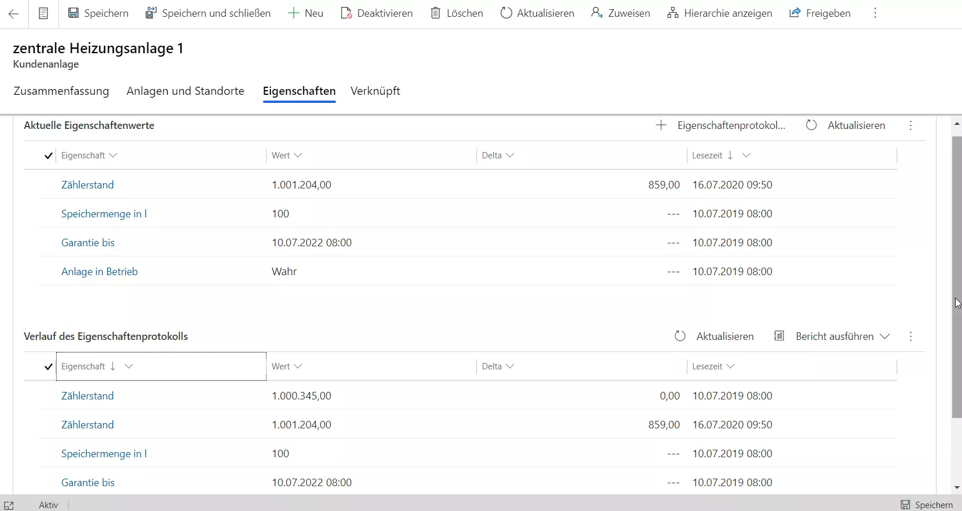This screenshot has width=962, height=511.
Task: Click the Deaktivieren icon in toolbar
Action: 346,13
